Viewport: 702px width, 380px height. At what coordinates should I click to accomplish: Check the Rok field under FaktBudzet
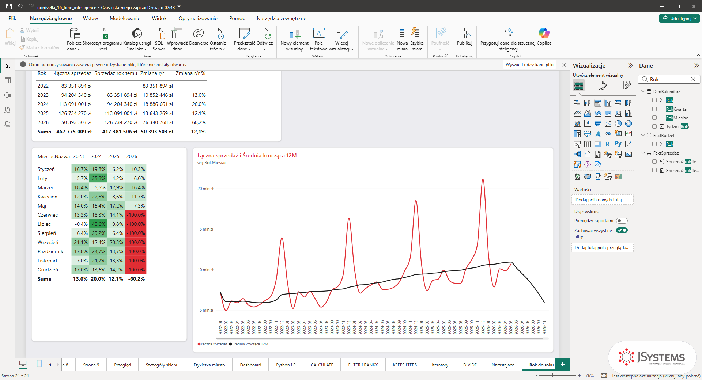(654, 144)
